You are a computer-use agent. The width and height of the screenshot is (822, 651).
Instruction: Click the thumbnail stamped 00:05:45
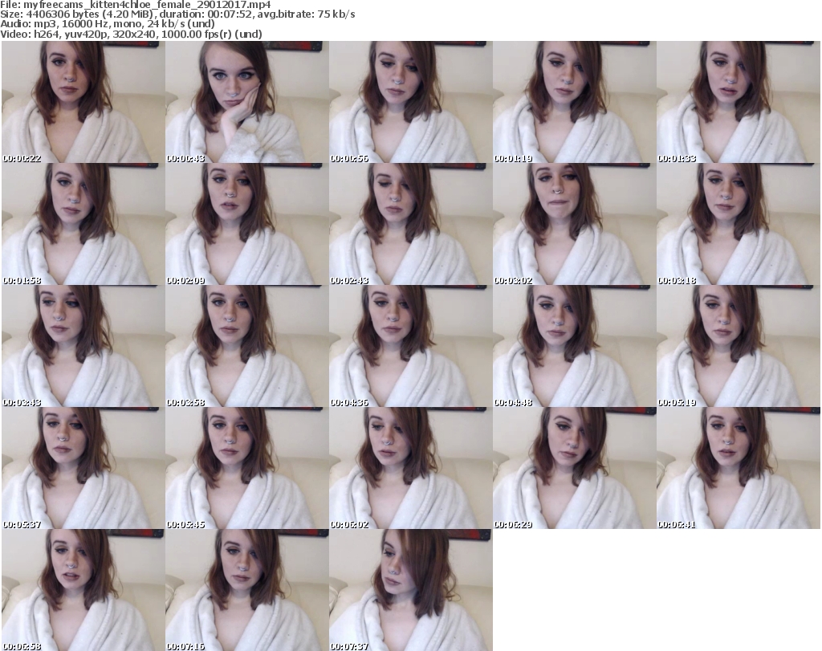coord(247,468)
